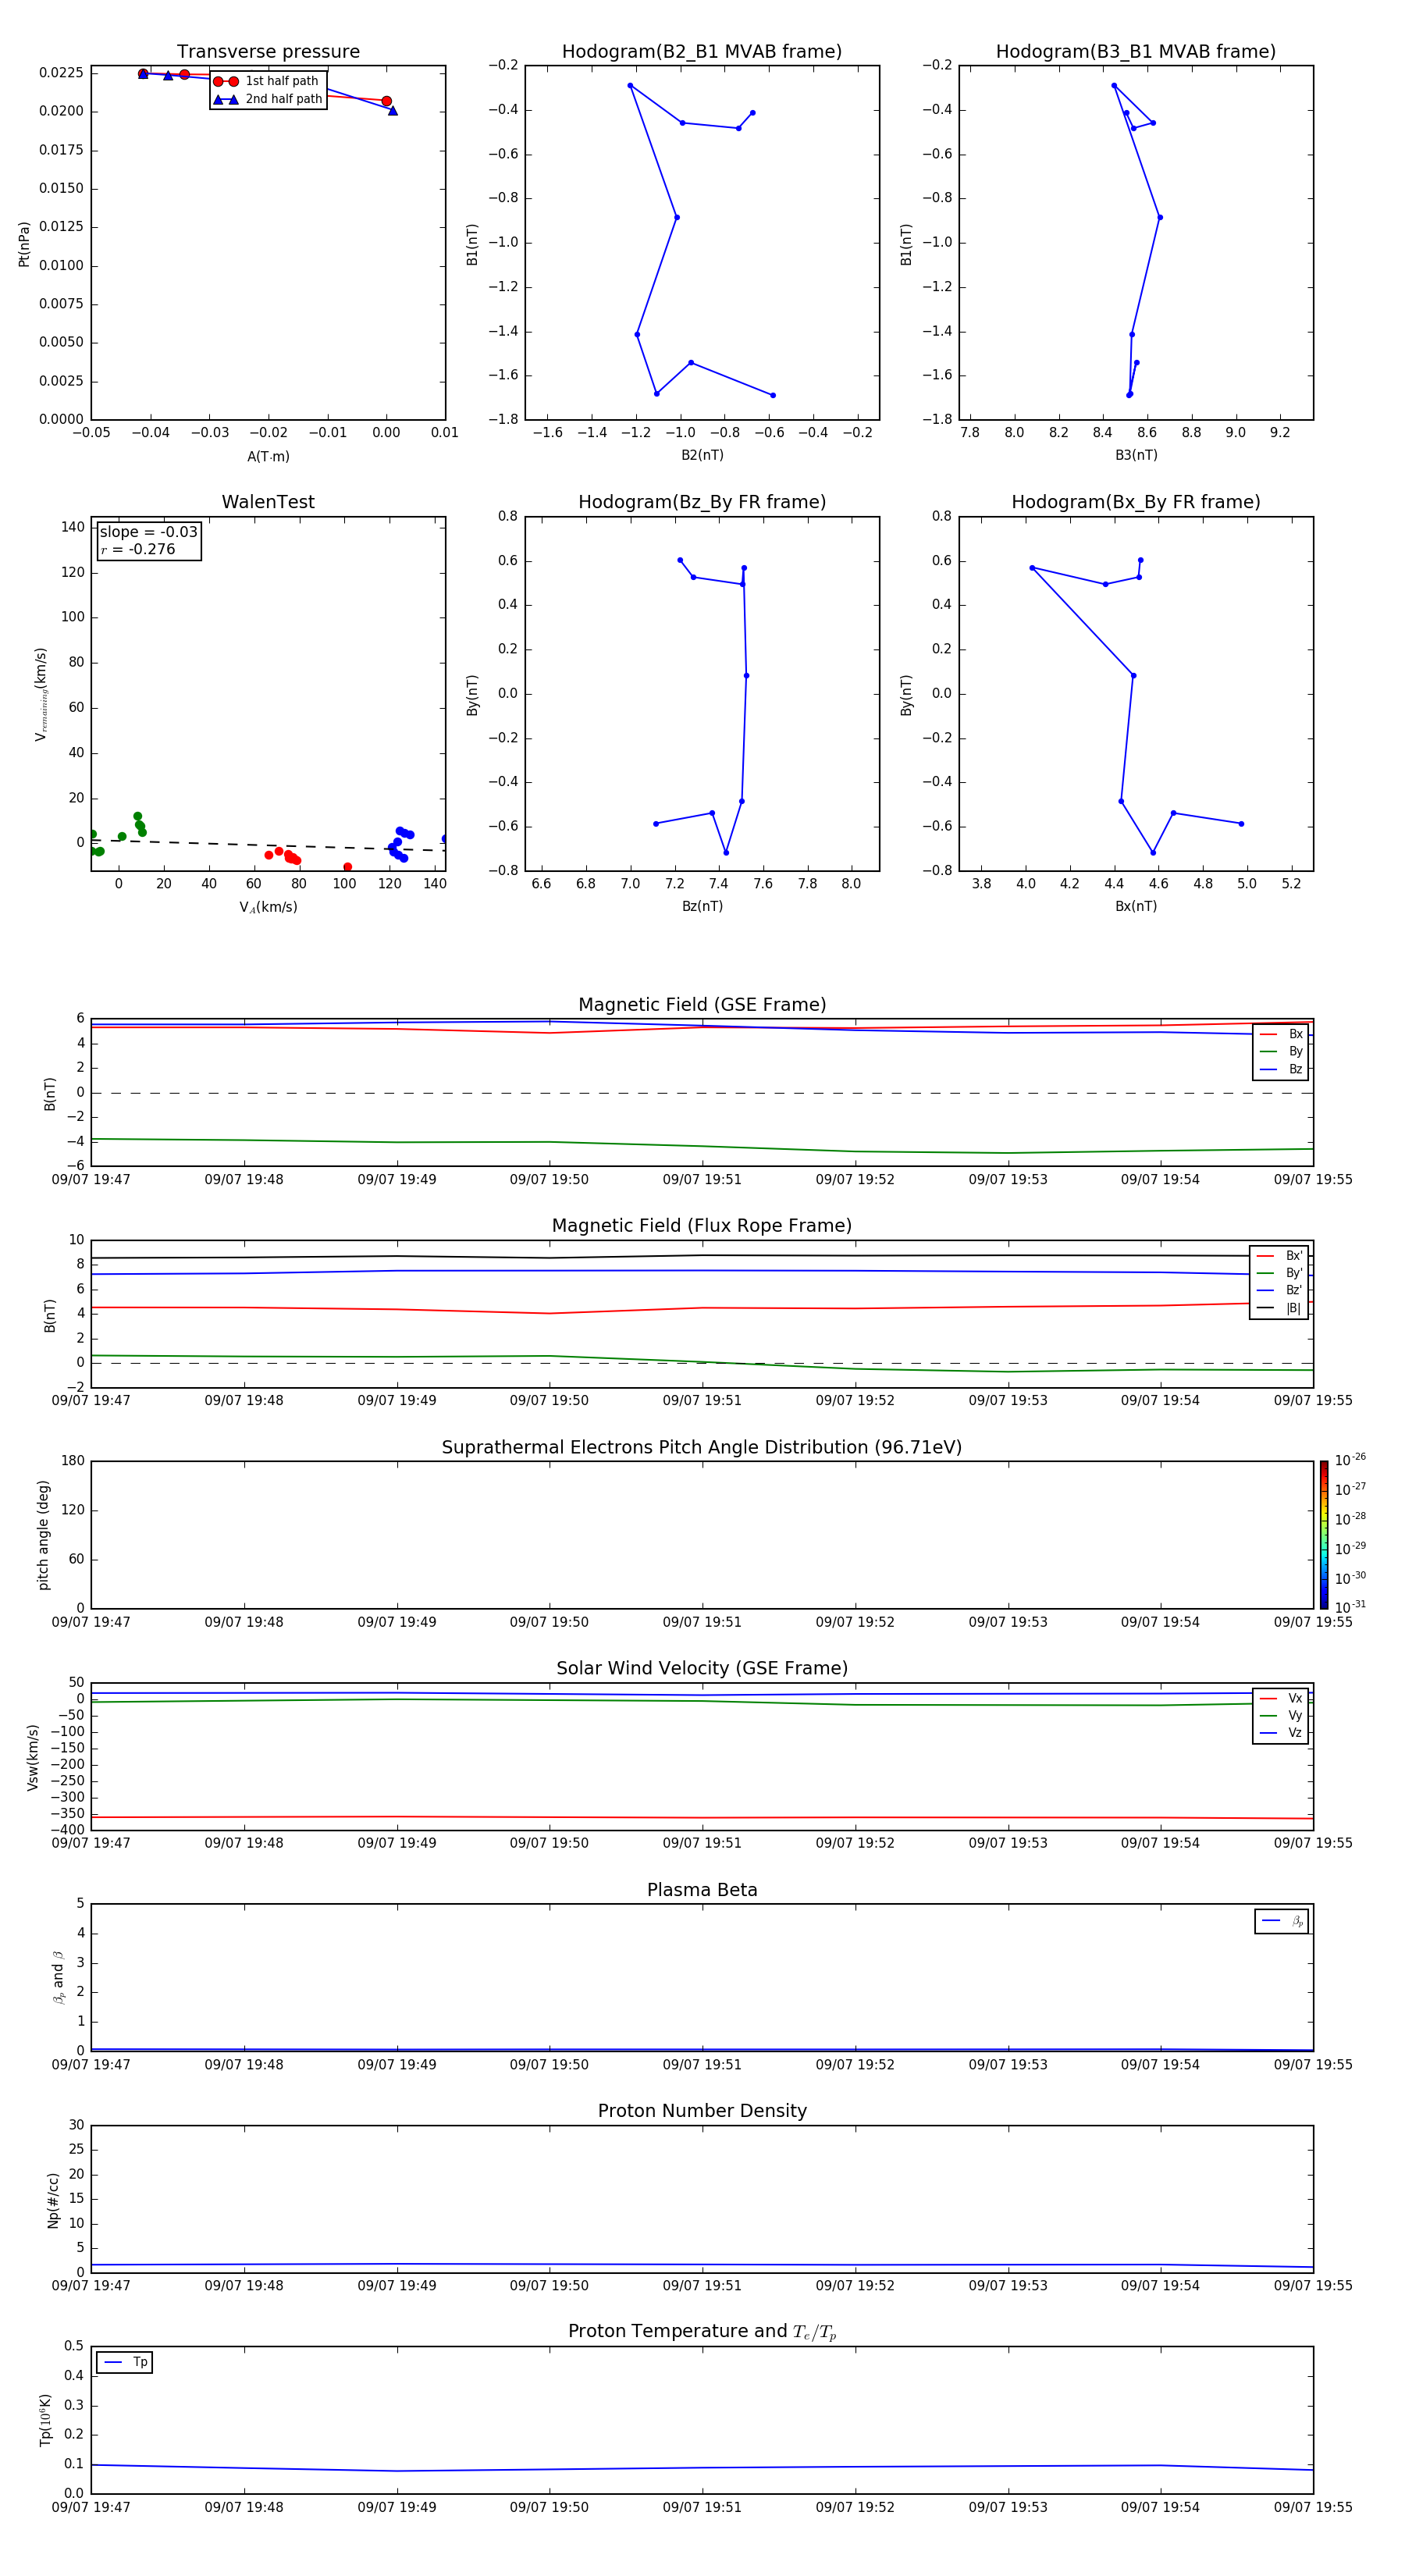Image resolution: width=1405 pixels, height=2576 pixels.
Task: Click the 'Bz(nT)' x-axis label
Action: click(702, 906)
